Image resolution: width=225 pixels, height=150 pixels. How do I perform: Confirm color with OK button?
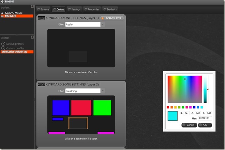205,125
